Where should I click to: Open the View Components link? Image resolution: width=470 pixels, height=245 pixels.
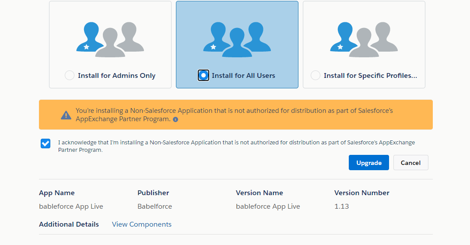[x=142, y=224]
